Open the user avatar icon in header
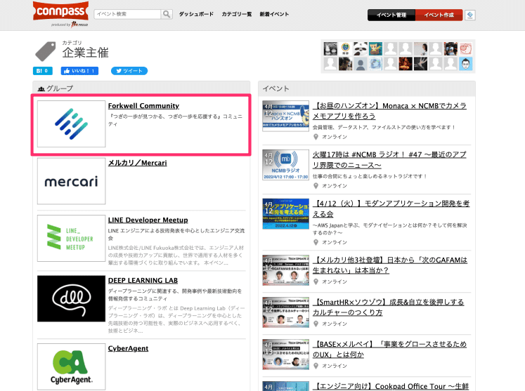Image resolution: width=525 pixels, height=391 pixels. coord(470,15)
